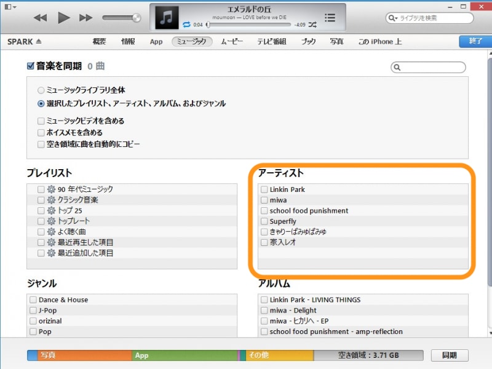This screenshot has height=369, width=492.
Task: Check the Superfly artist checkbox
Action: [x=264, y=221]
